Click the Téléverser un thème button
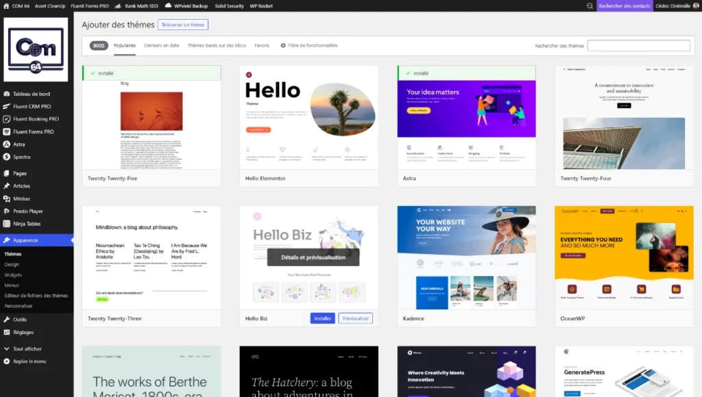This screenshot has width=702, height=397. click(183, 23)
